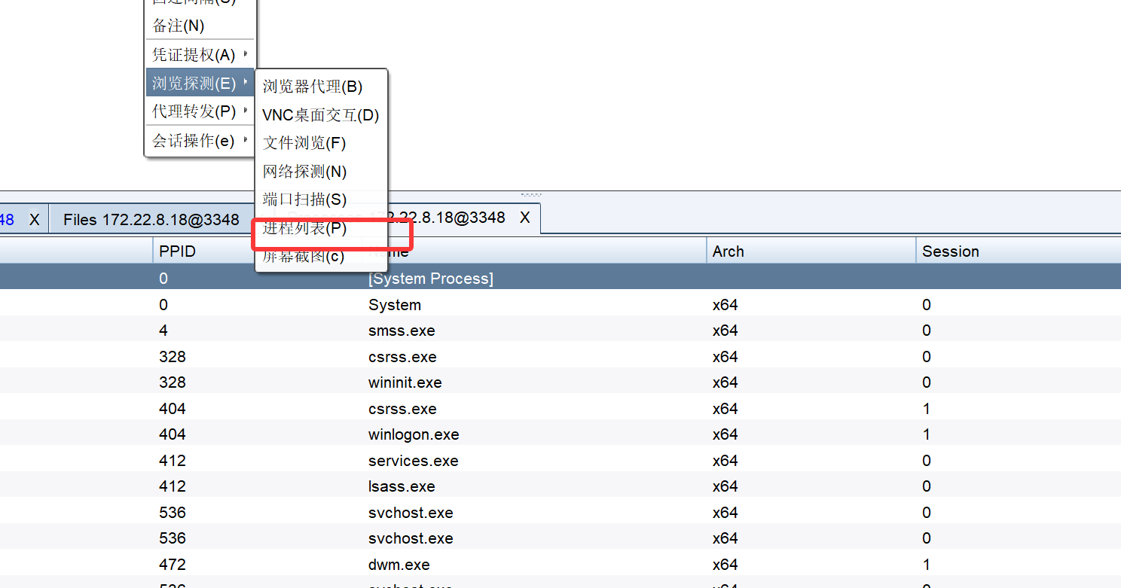Image resolution: width=1121 pixels, height=588 pixels.
Task: Expand the 代理转发(P) submenu
Action: click(199, 111)
